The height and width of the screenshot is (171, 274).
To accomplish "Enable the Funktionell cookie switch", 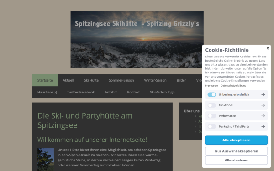I will tap(212, 105).
